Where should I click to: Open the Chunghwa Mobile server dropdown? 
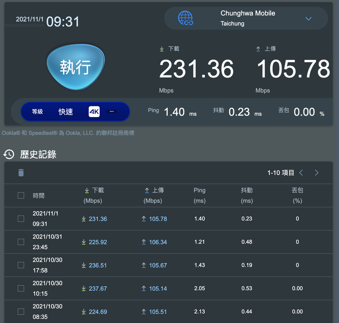246,18
